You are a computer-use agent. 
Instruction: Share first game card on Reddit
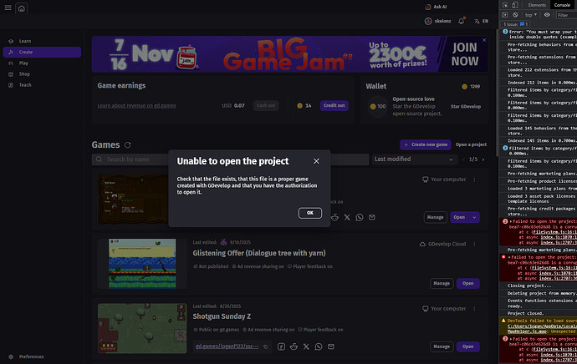point(334,217)
